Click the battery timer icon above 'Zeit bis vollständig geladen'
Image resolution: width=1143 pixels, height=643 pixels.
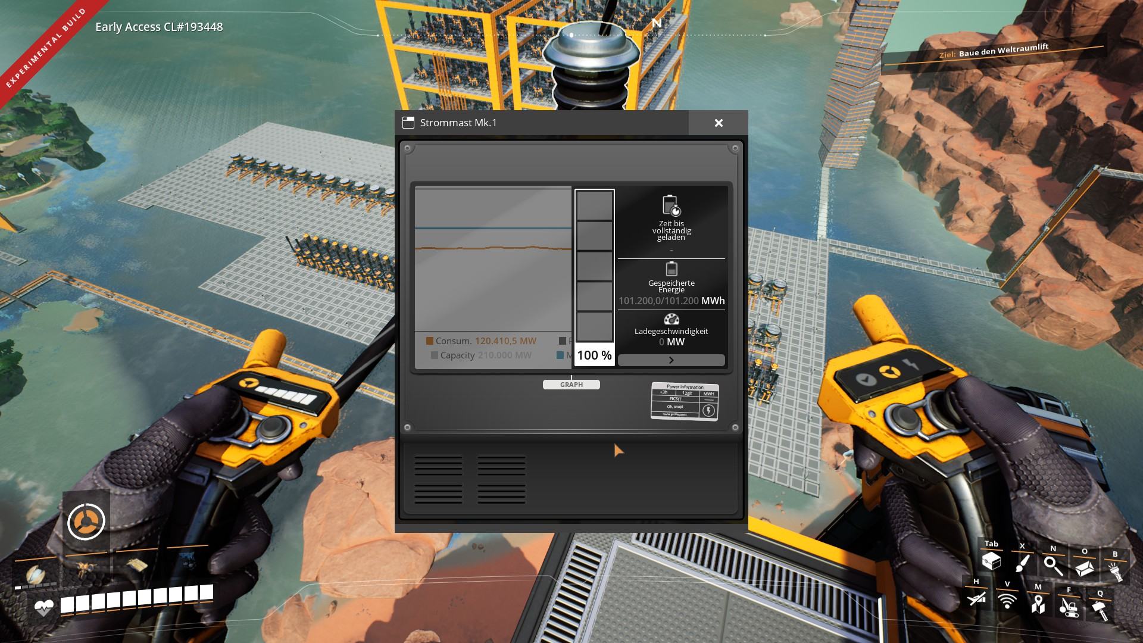click(x=671, y=205)
